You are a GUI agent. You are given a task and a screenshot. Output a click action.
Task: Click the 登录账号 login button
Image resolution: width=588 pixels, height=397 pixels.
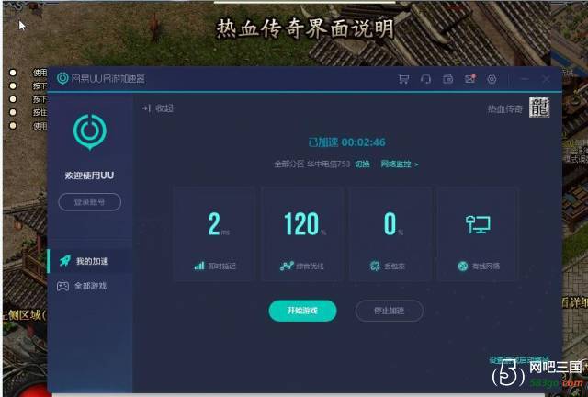point(90,202)
